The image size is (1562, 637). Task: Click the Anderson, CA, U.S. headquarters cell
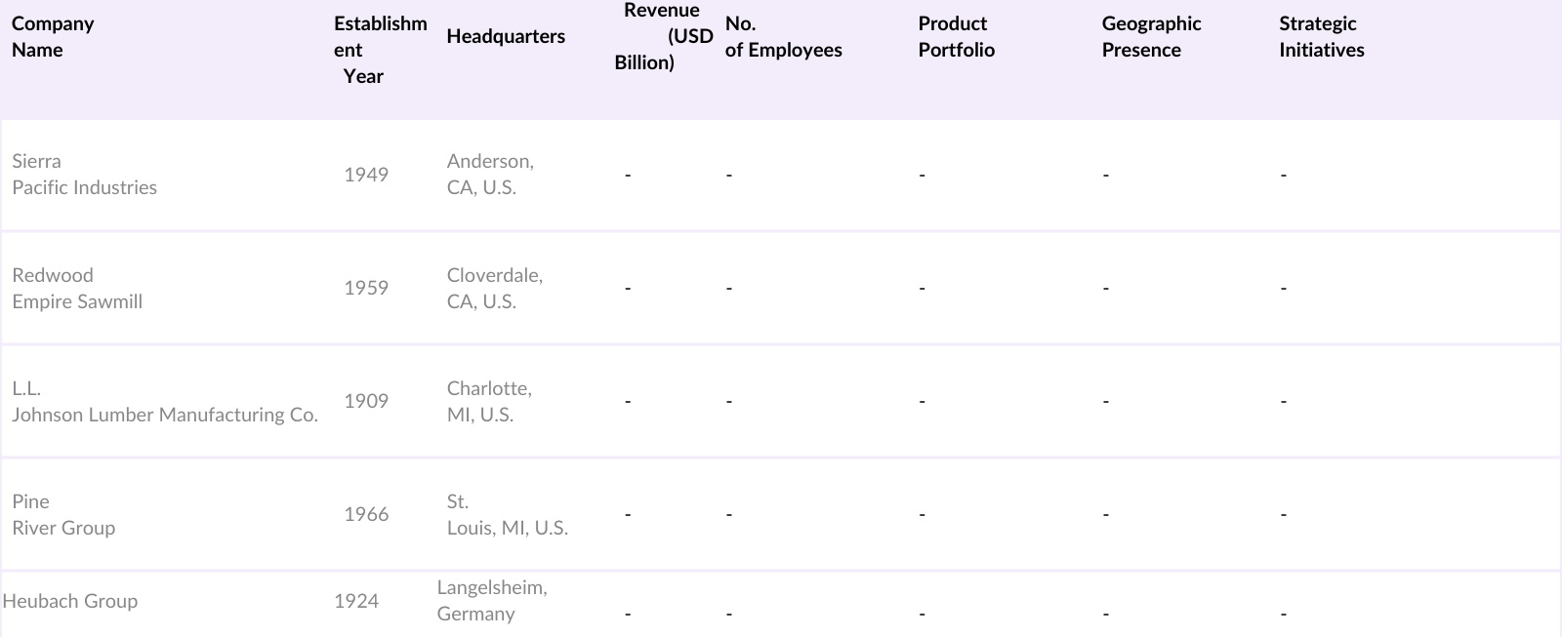[490, 175]
